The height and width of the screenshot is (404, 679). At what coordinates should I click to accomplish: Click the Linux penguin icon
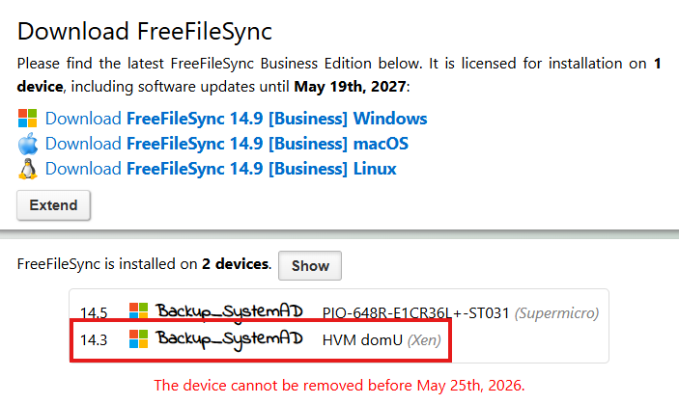28,169
